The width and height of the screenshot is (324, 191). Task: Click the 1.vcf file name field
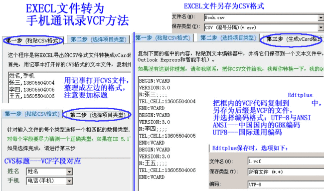pos(286,161)
